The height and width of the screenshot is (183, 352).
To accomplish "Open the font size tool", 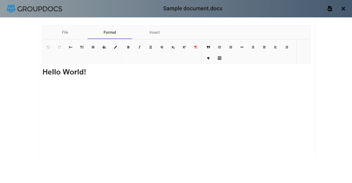I will pos(82,47).
